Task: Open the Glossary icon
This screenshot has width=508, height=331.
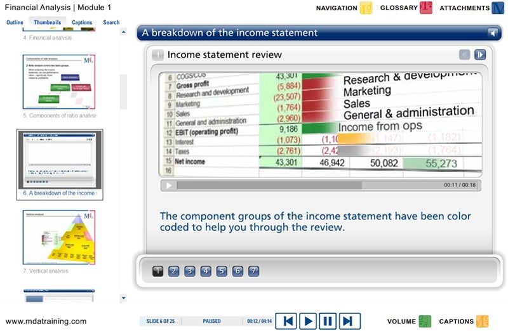Action: pyautogui.click(x=425, y=8)
